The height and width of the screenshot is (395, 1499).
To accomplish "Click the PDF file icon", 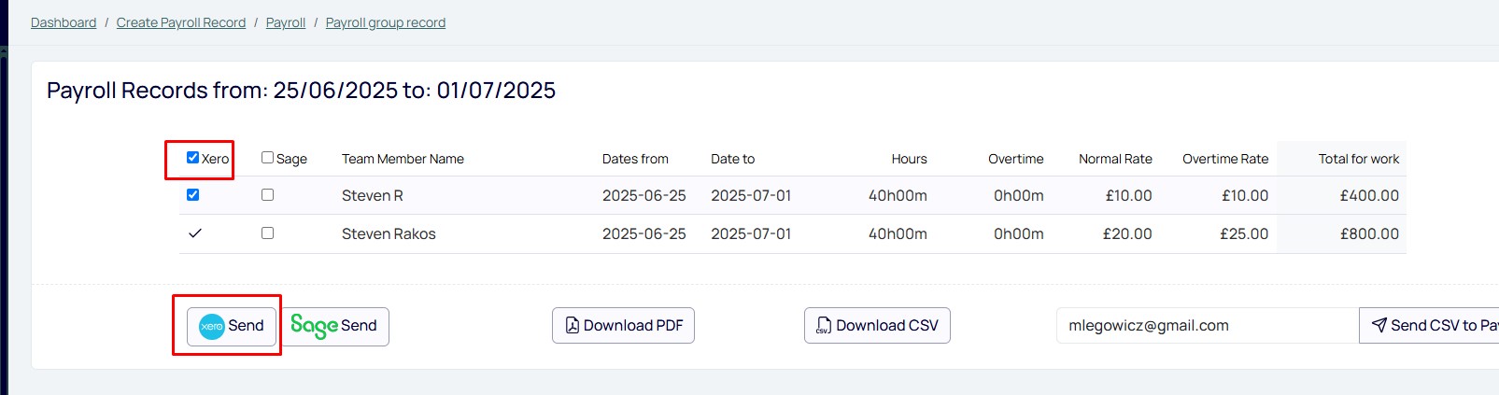I will click(572, 325).
